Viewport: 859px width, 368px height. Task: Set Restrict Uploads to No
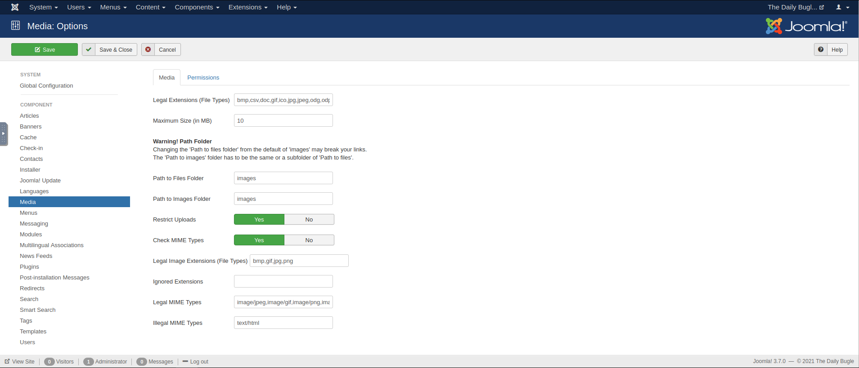coord(309,219)
